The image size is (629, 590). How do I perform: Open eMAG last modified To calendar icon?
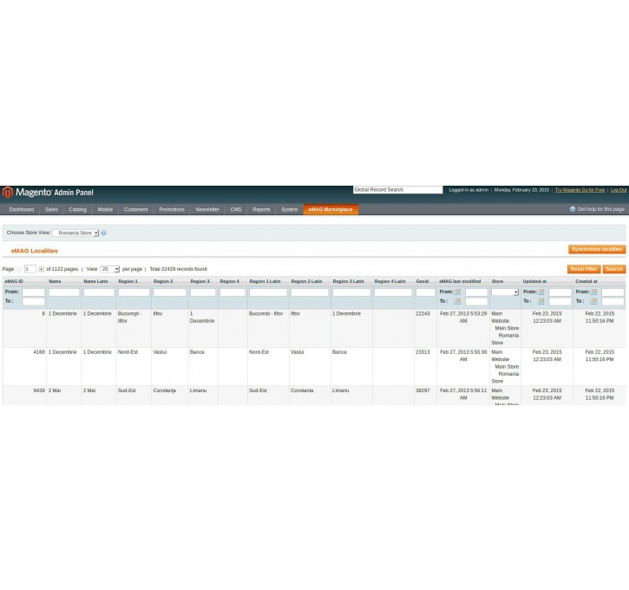tap(458, 301)
